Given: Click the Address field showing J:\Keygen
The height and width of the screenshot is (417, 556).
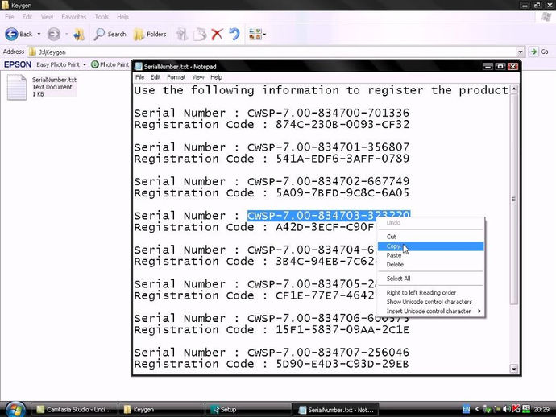Looking at the screenshot, I should tap(272, 52).
